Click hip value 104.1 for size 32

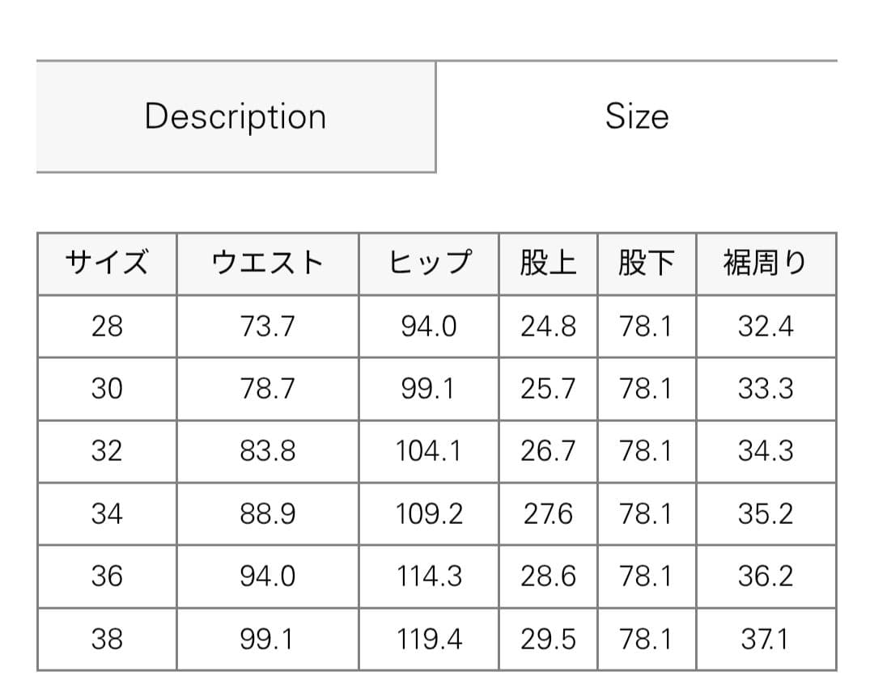pyautogui.click(x=428, y=450)
